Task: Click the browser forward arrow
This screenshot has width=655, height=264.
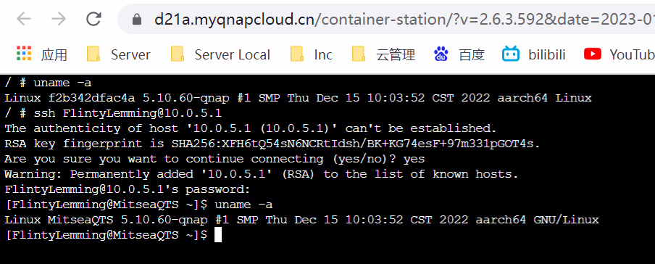Action: (59, 19)
